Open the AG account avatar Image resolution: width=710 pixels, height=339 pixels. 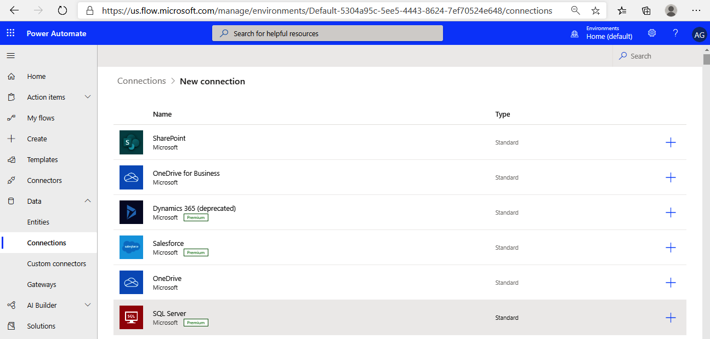click(x=700, y=35)
